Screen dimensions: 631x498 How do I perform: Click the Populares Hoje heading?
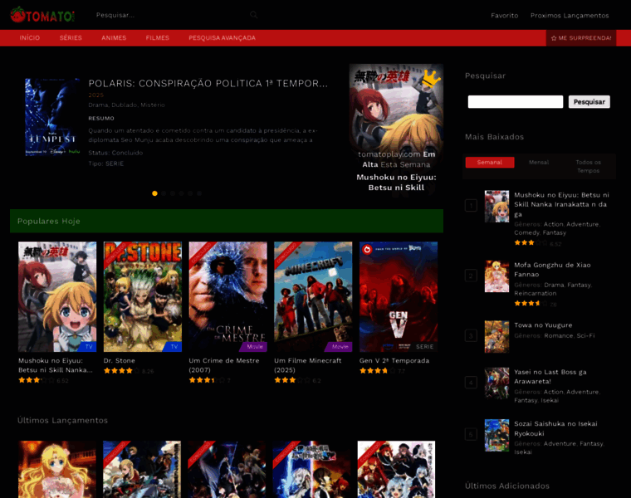tap(49, 222)
